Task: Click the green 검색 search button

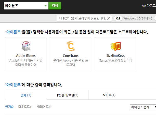Action: click(55, 6)
